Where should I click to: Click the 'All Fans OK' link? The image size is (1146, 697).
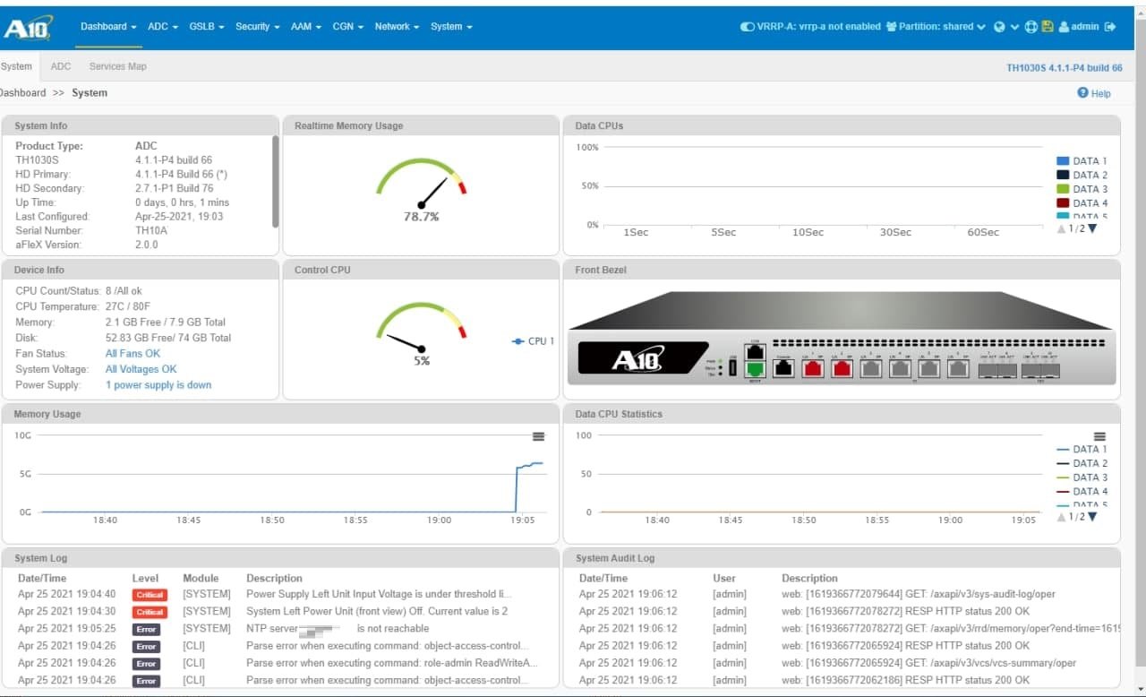pos(133,354)
